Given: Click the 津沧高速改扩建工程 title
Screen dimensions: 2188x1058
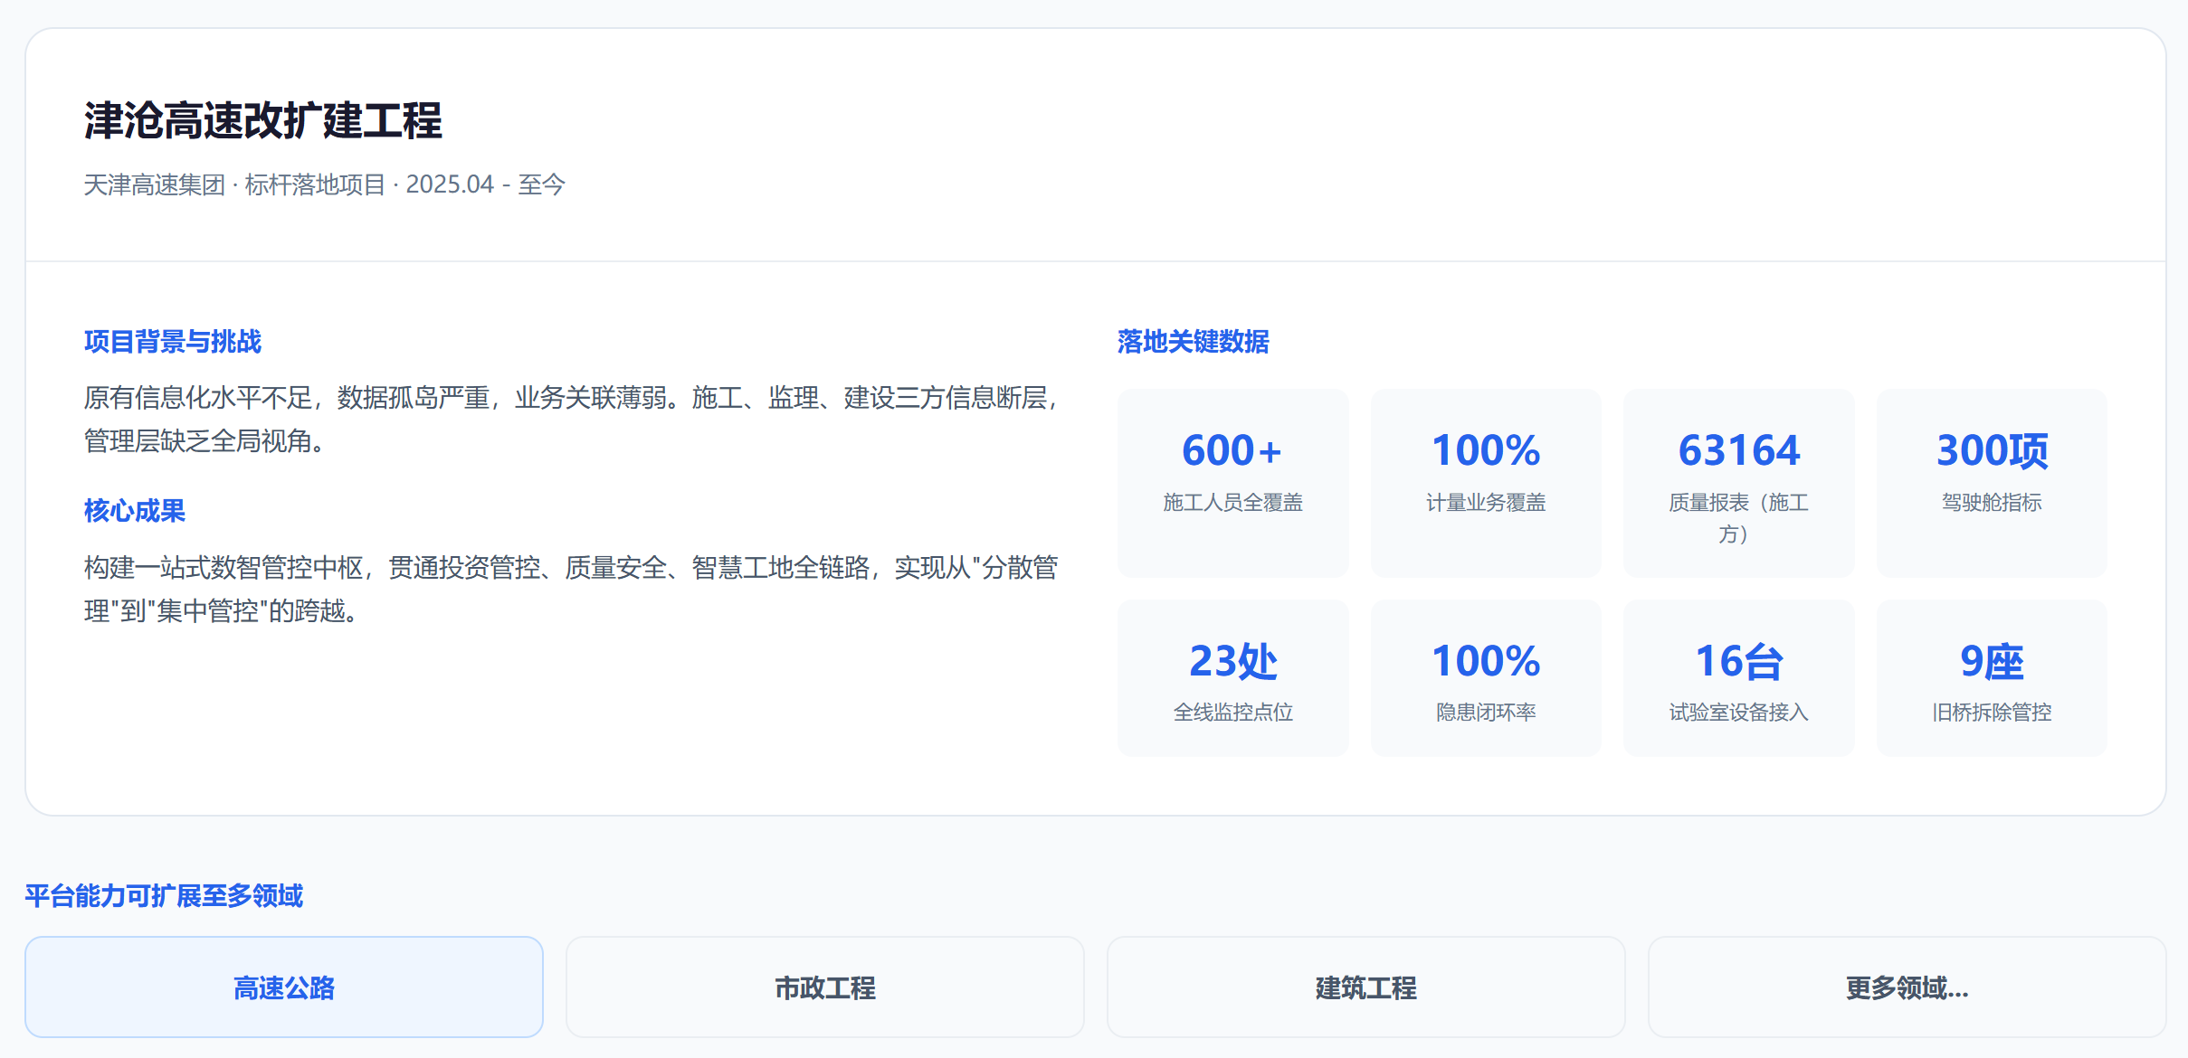Looking at the screenshot, I should pyautogui.click(x=263, y=120).
